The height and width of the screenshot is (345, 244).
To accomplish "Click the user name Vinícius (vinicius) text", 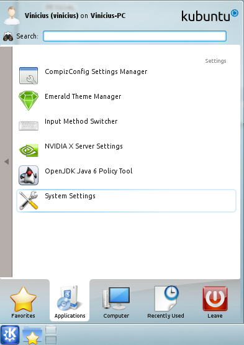I will 52,16.
